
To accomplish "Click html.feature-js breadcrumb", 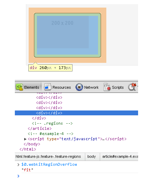I will coord(48,156).
